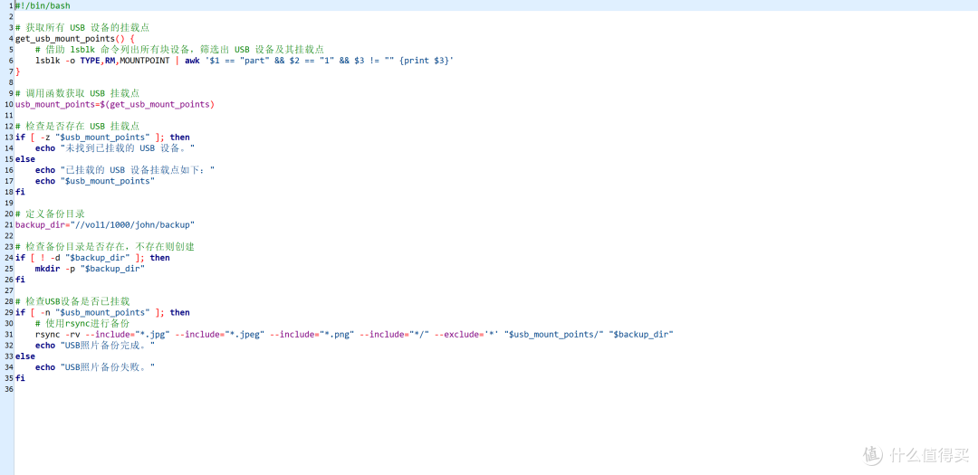This screenshot has height=475, width=978.
Task: Click the '--include="*/"' option
Action: click(394, 334)
